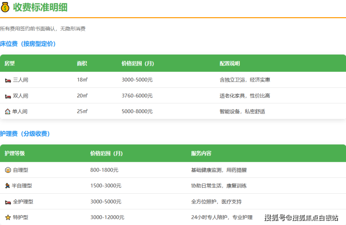Click the 协助日常生活，康复训练 service text
The image size is (346, 225).
pos(219,186)
